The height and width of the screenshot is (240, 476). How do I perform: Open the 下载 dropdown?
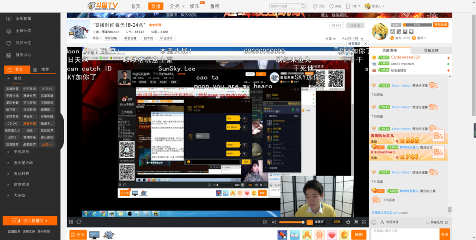(x=353, y=6)
